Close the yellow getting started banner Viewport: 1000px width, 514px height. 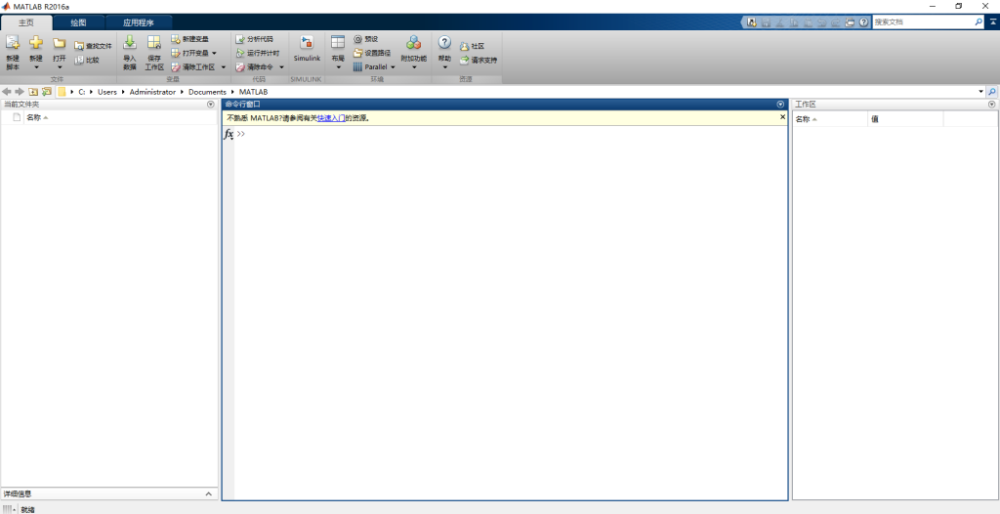(x=782, y=117)
